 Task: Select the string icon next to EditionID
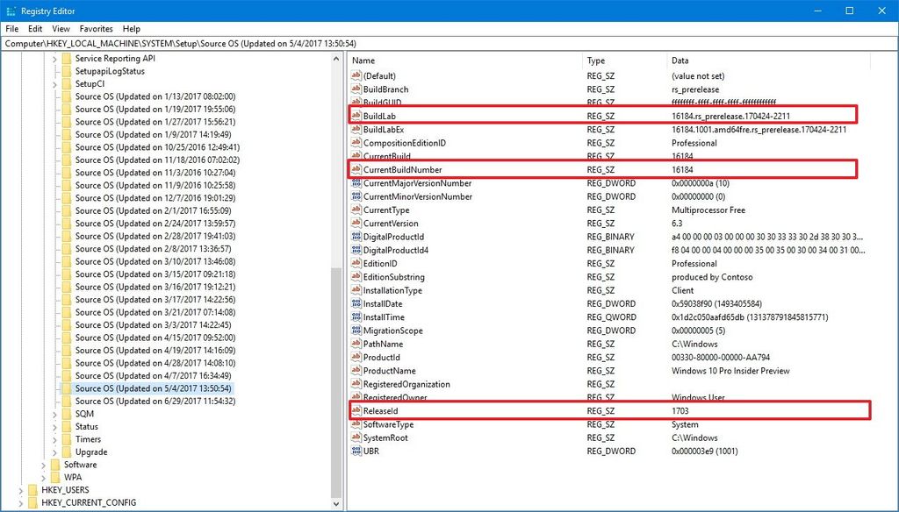[356, 263]
